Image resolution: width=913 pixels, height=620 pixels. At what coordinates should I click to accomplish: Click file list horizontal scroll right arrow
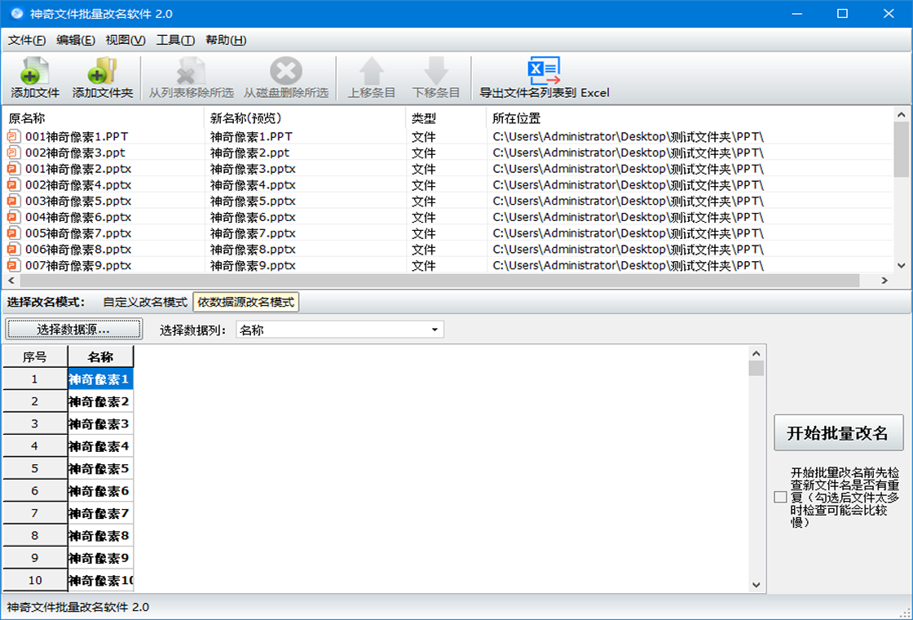(884, 281)
